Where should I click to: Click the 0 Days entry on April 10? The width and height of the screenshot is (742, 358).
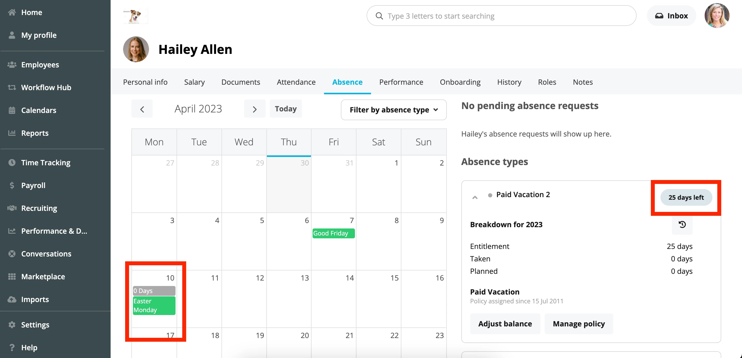coord(154,291)
